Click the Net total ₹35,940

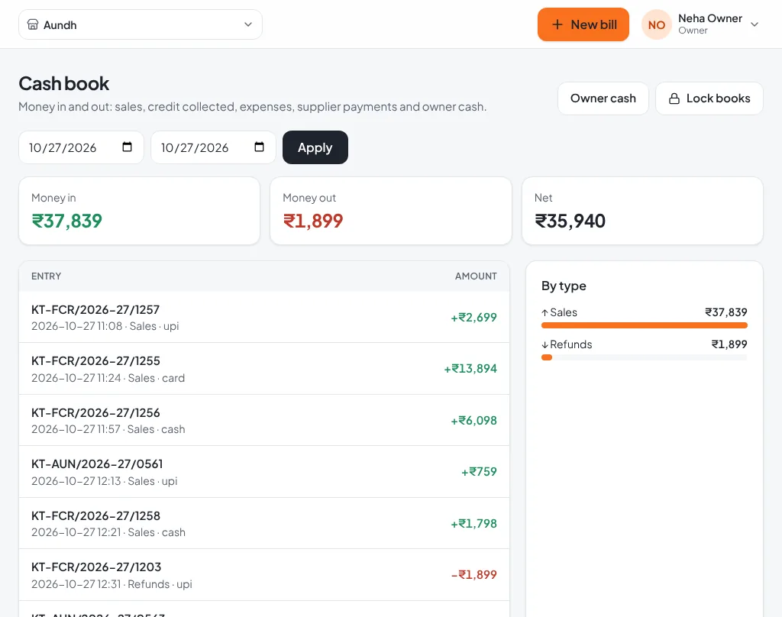tap(570, 221)
